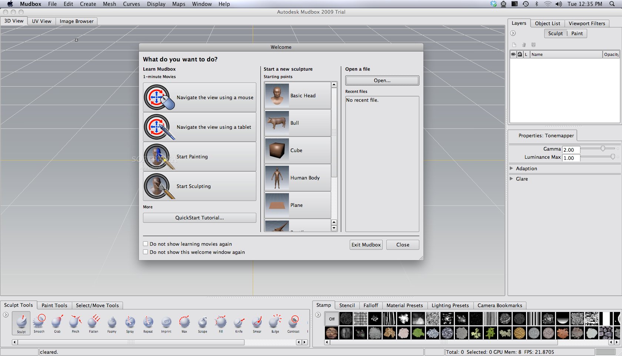Open the Select/Move Tools tab
622x356 pixels.
(x=97, y=305)
